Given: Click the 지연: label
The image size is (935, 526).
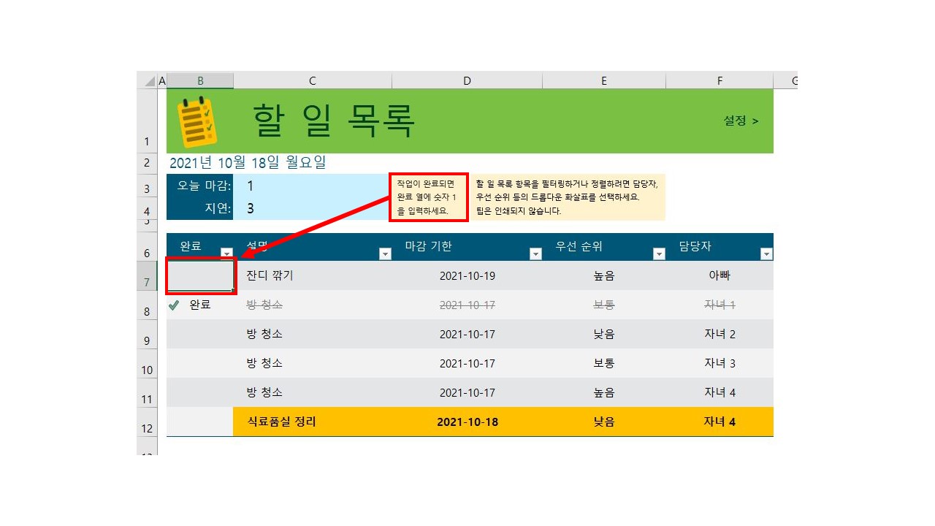Looking at the screenshot, I should click(218, 209).
